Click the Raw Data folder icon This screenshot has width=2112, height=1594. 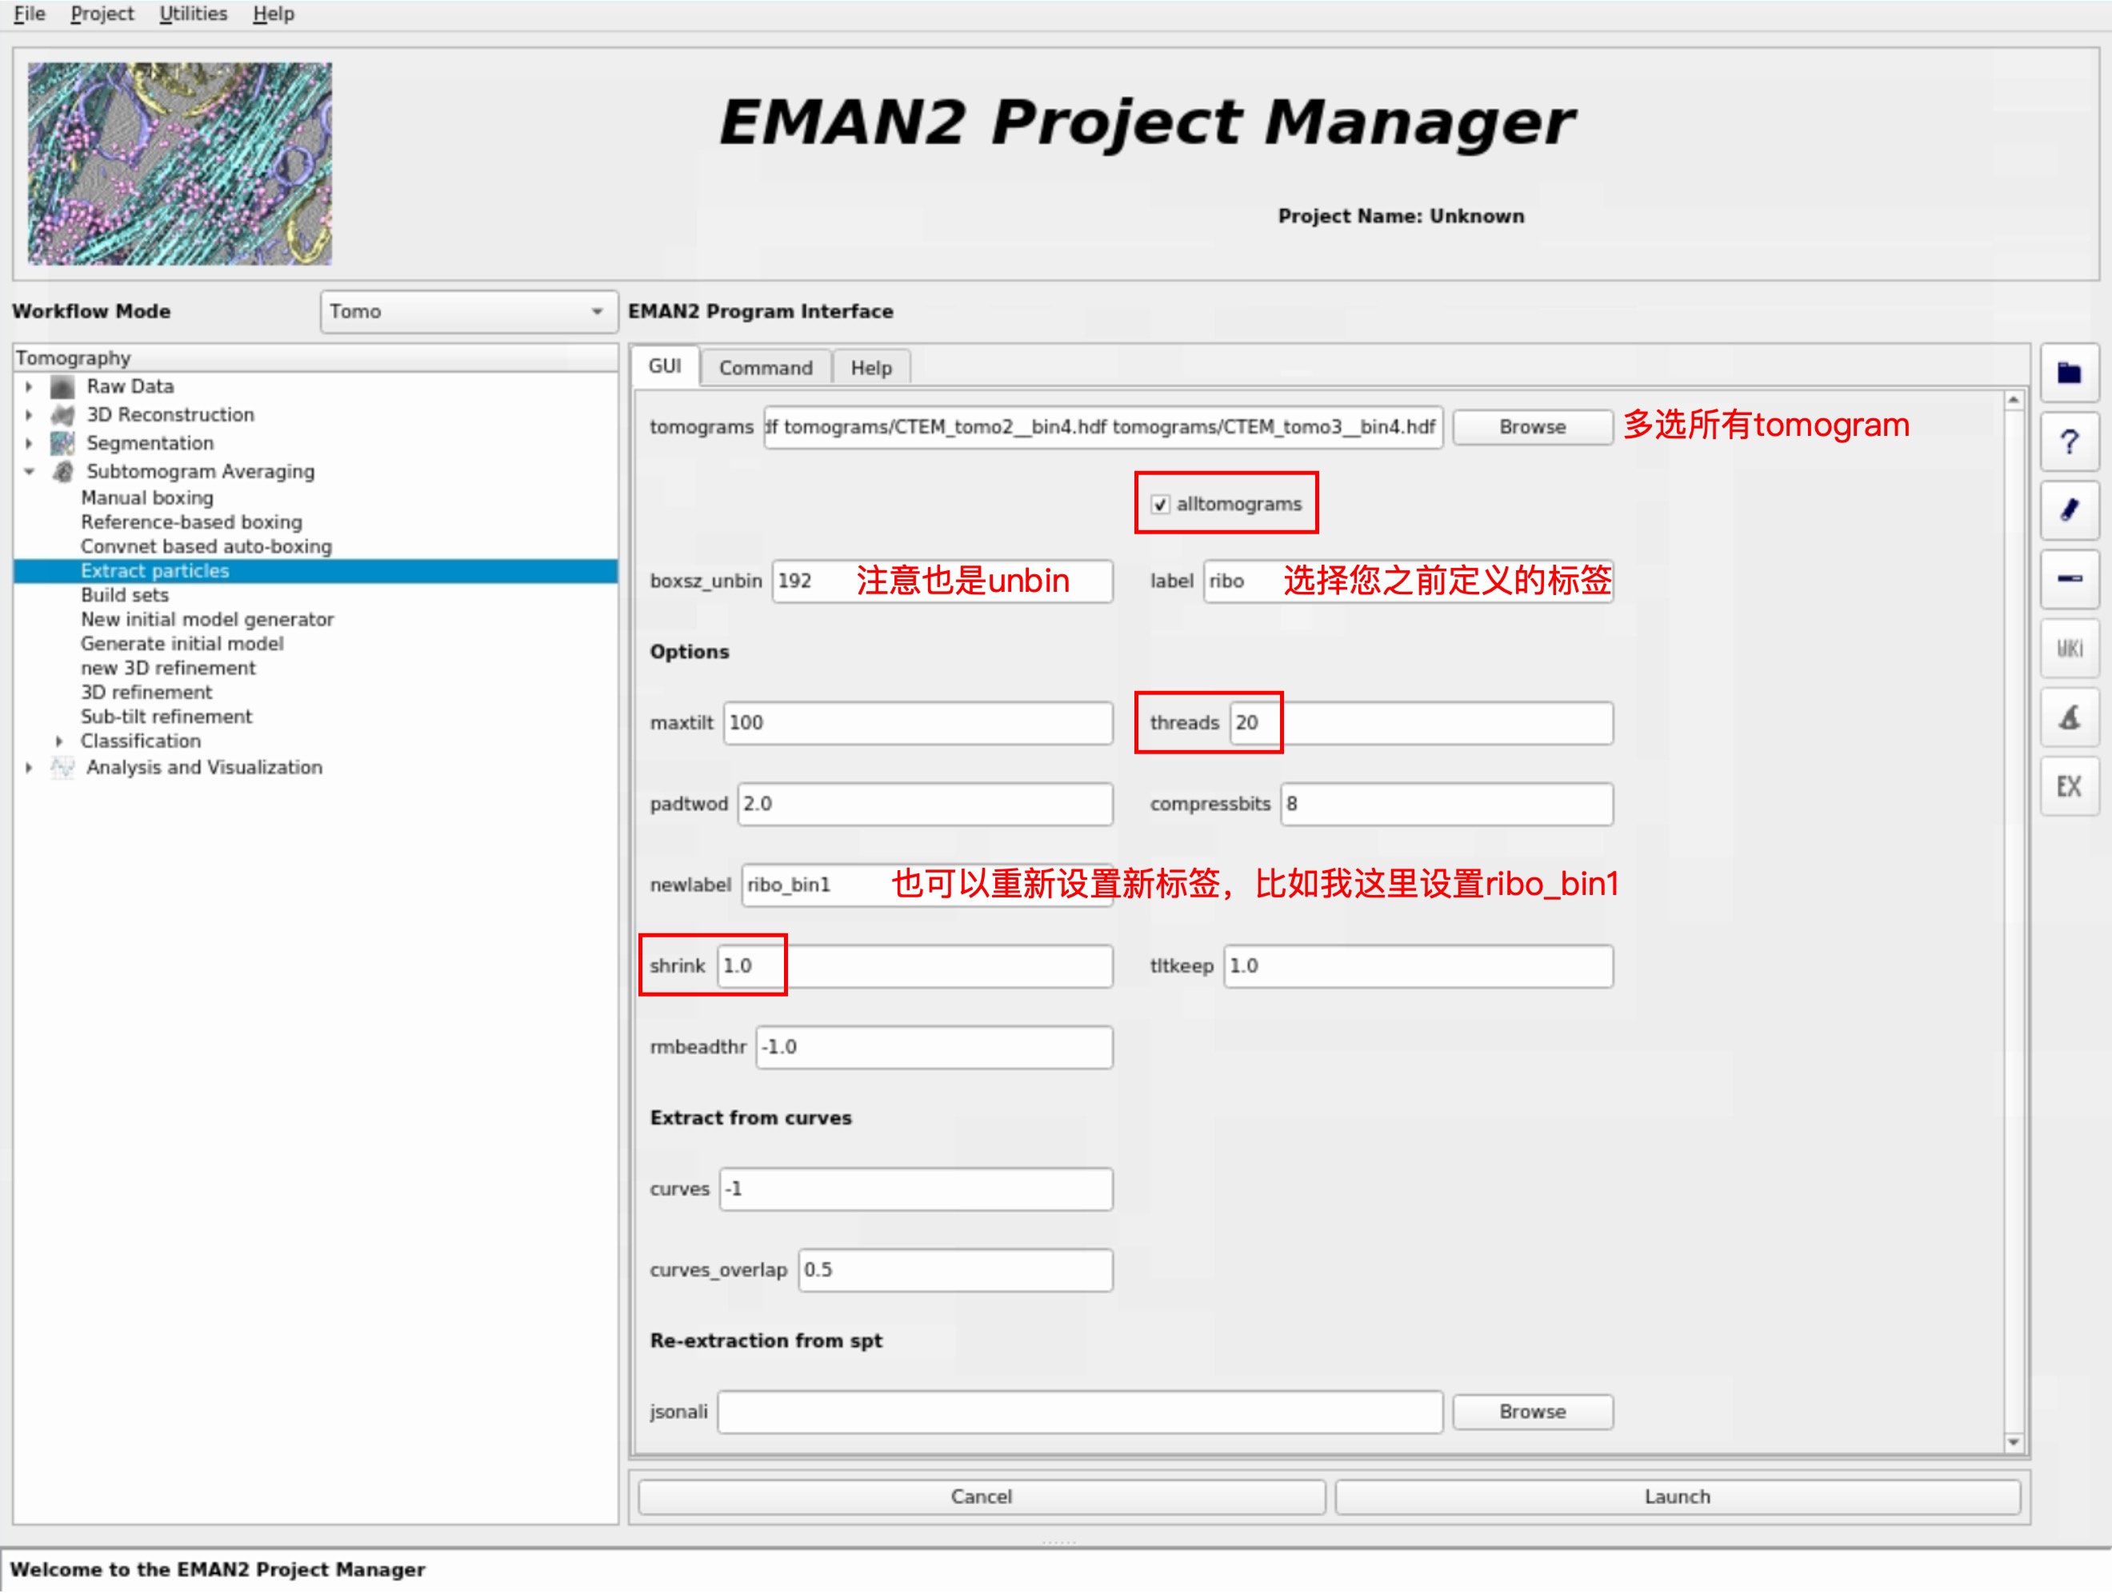tap(63, 386)
